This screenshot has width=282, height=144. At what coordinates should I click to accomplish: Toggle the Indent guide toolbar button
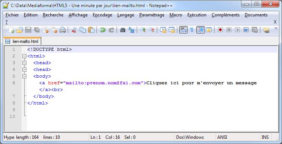[x=200, y=30]
